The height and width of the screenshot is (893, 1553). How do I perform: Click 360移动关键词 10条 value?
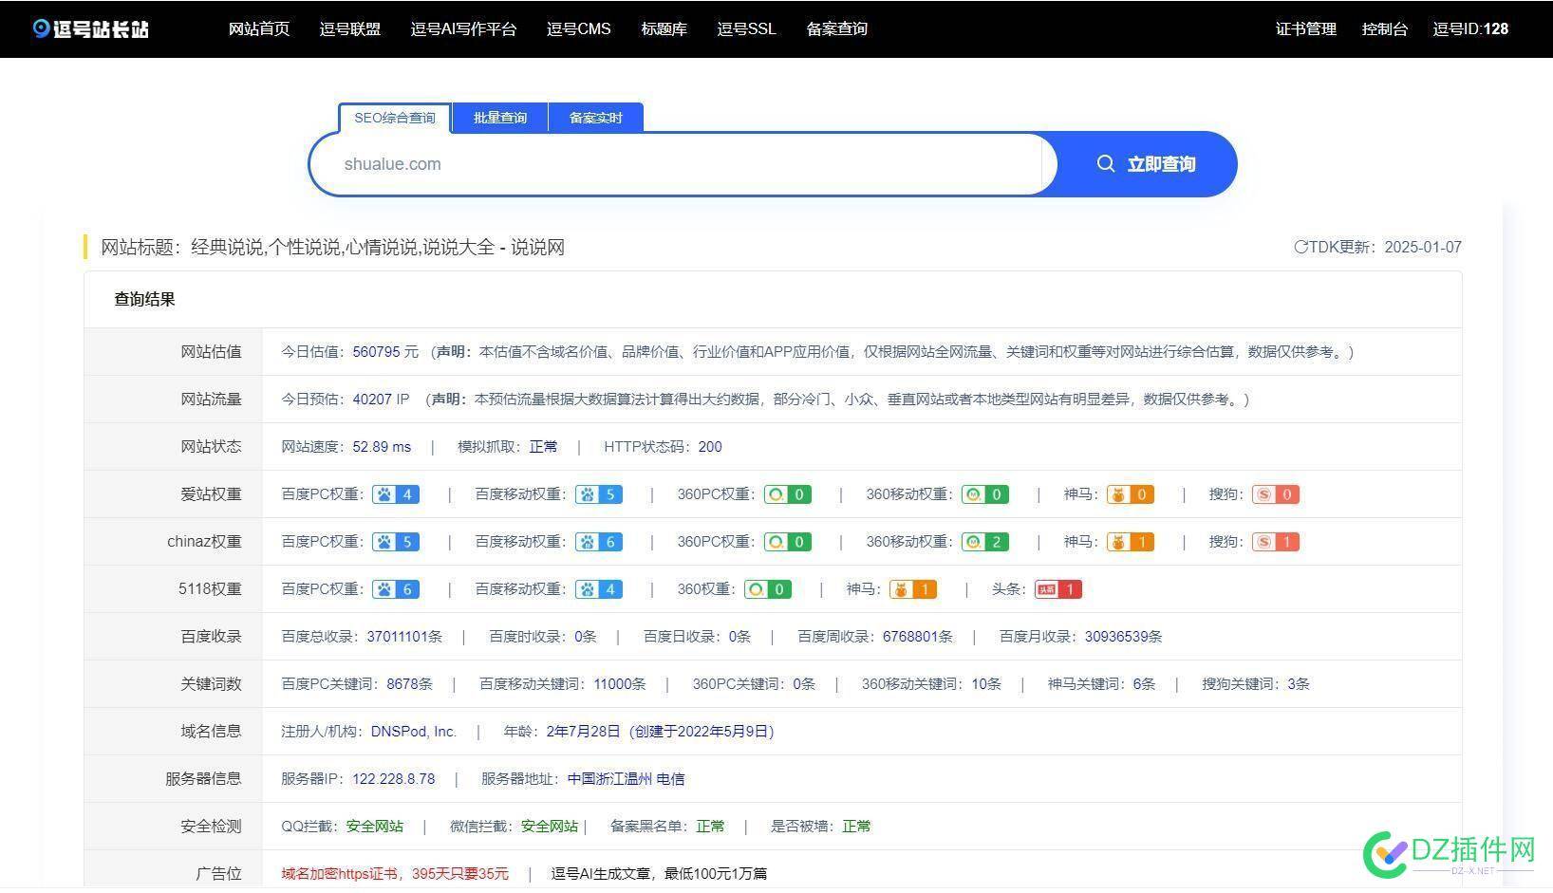pyautogui.click(x=986, y=684)
